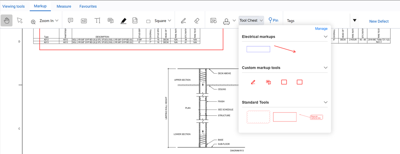Collapse the Electrical markups section
This screenshot has height=154, width=400.
[326, 37]
